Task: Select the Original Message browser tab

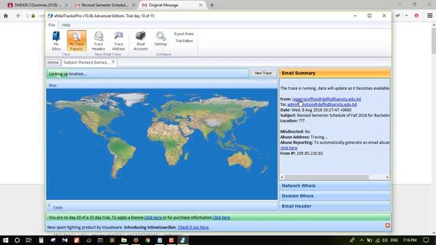Action: [x=172, y=5]
